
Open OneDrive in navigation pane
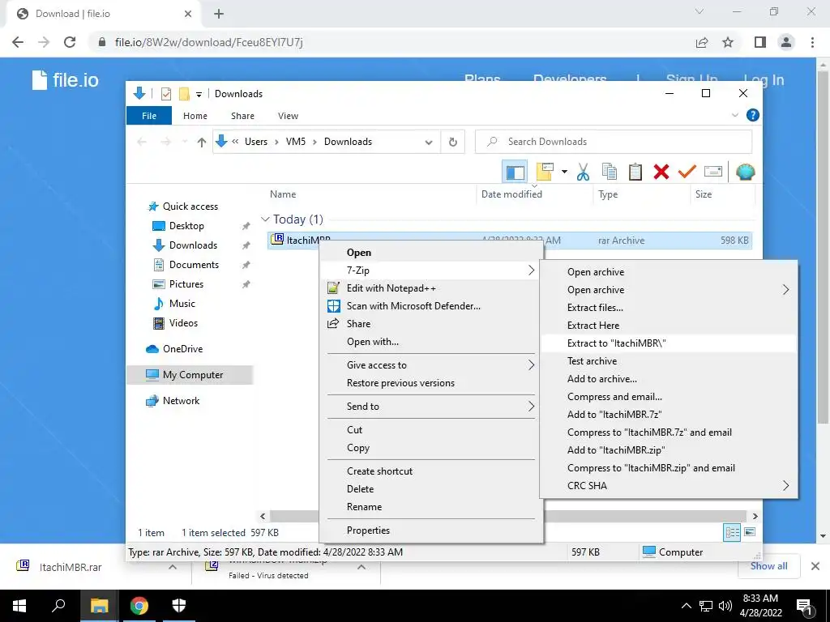pyautogui.click(x=182, y=349)
